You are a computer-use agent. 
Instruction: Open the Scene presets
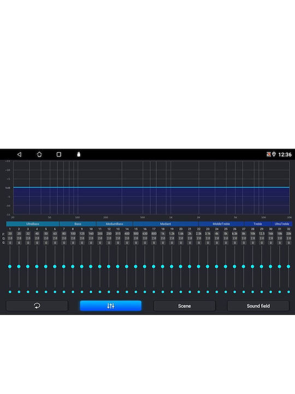click(185, 306)
